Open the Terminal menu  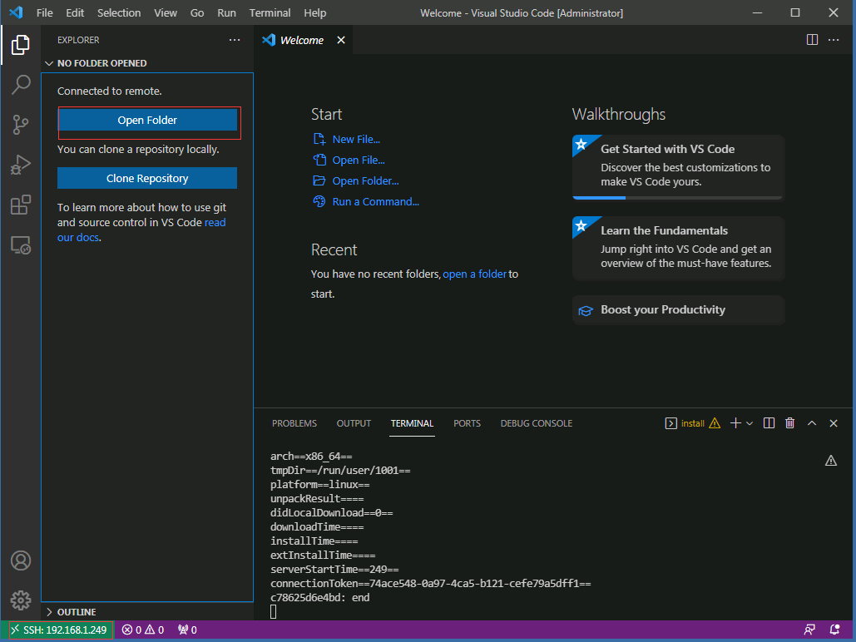click(270, 12)
